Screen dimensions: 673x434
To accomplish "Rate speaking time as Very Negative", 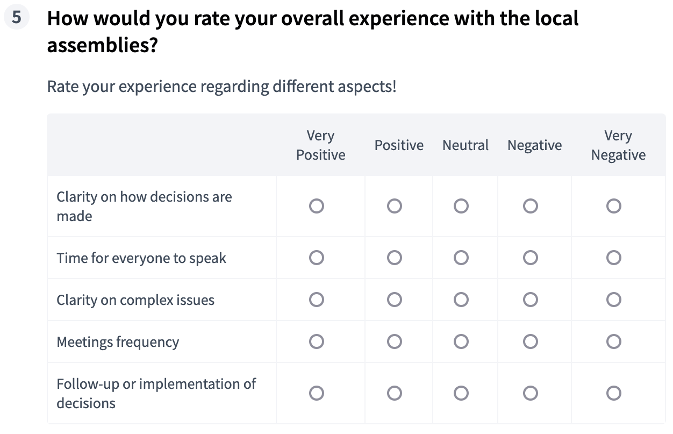I will tap(614, 258).
